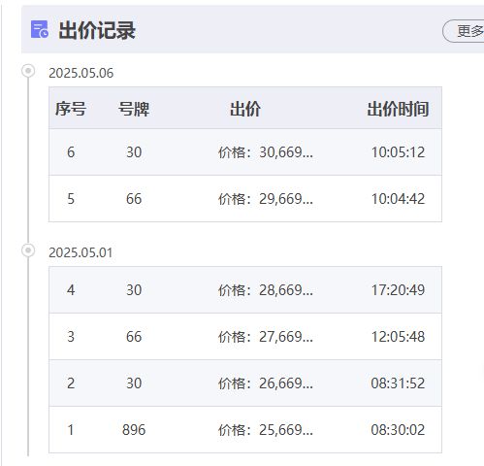The width and height of the screenshot is (484, 466).
Task: Click the 出价记录 section title
Action: [97, 30]
